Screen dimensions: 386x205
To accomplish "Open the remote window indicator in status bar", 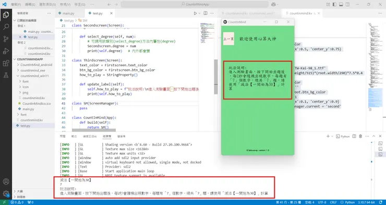I will pos(4,202).
